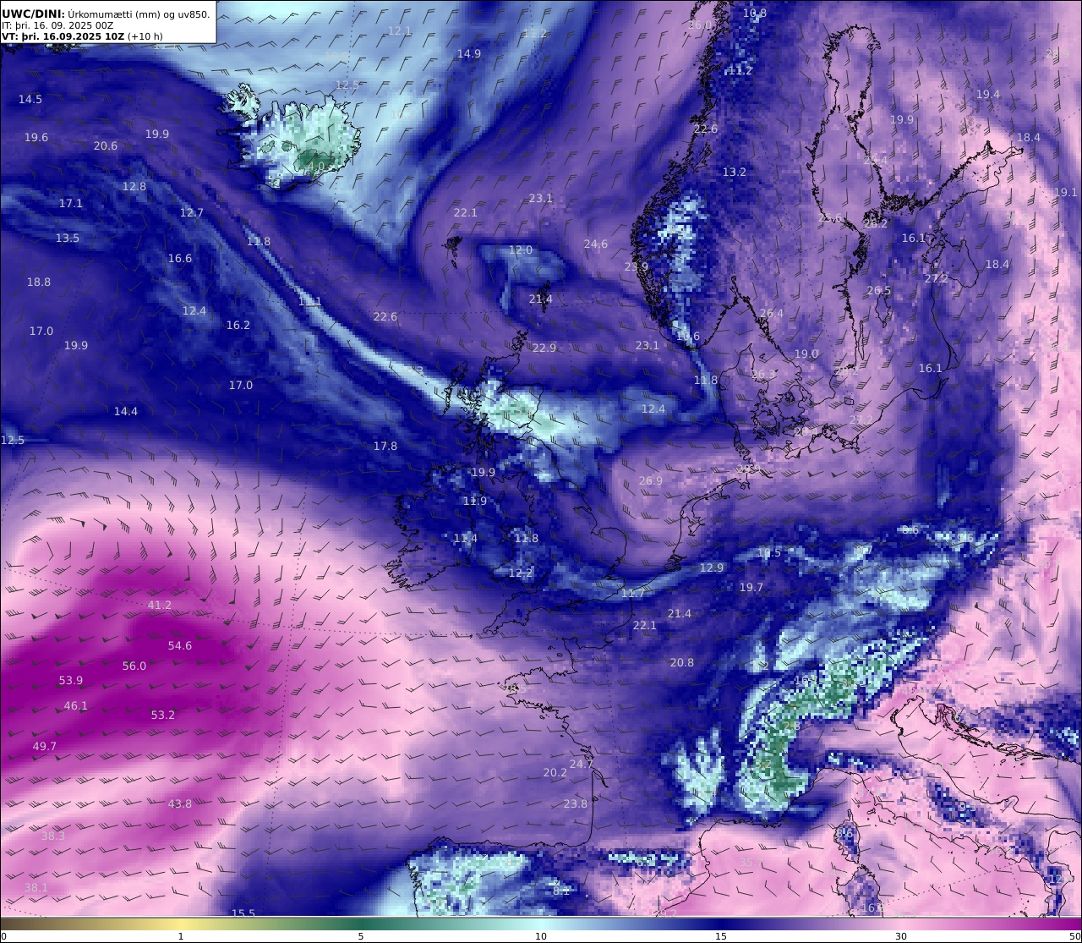The image size is (1082, 943).
Task: Click the 54.6 value label
Action: pyautogui.click(x=180, y=645)
